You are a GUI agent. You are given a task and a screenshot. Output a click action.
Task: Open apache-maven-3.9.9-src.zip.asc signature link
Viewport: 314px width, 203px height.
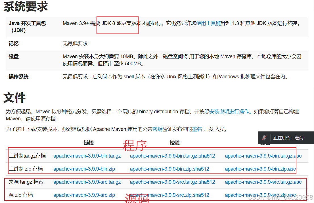pos(260,195)
